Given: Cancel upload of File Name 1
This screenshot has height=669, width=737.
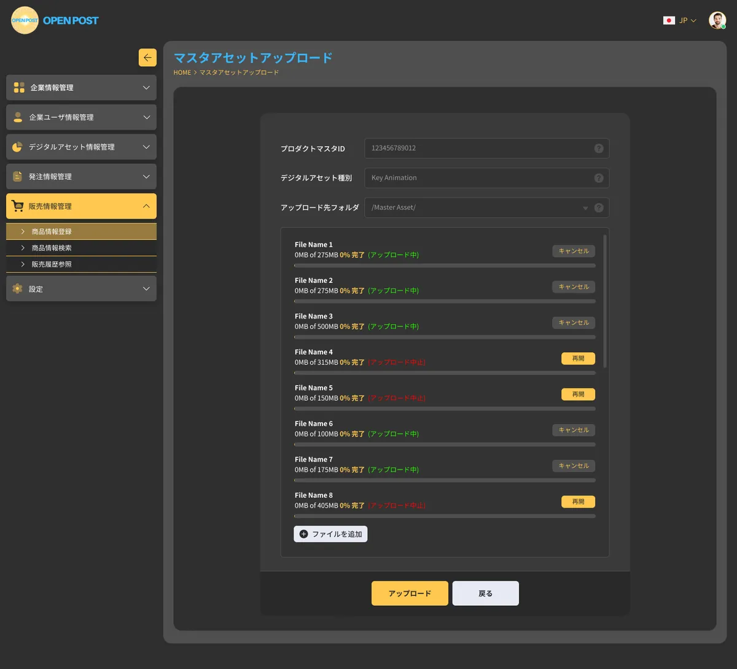Looking at the screenshot, I should (x=574, y=251).
